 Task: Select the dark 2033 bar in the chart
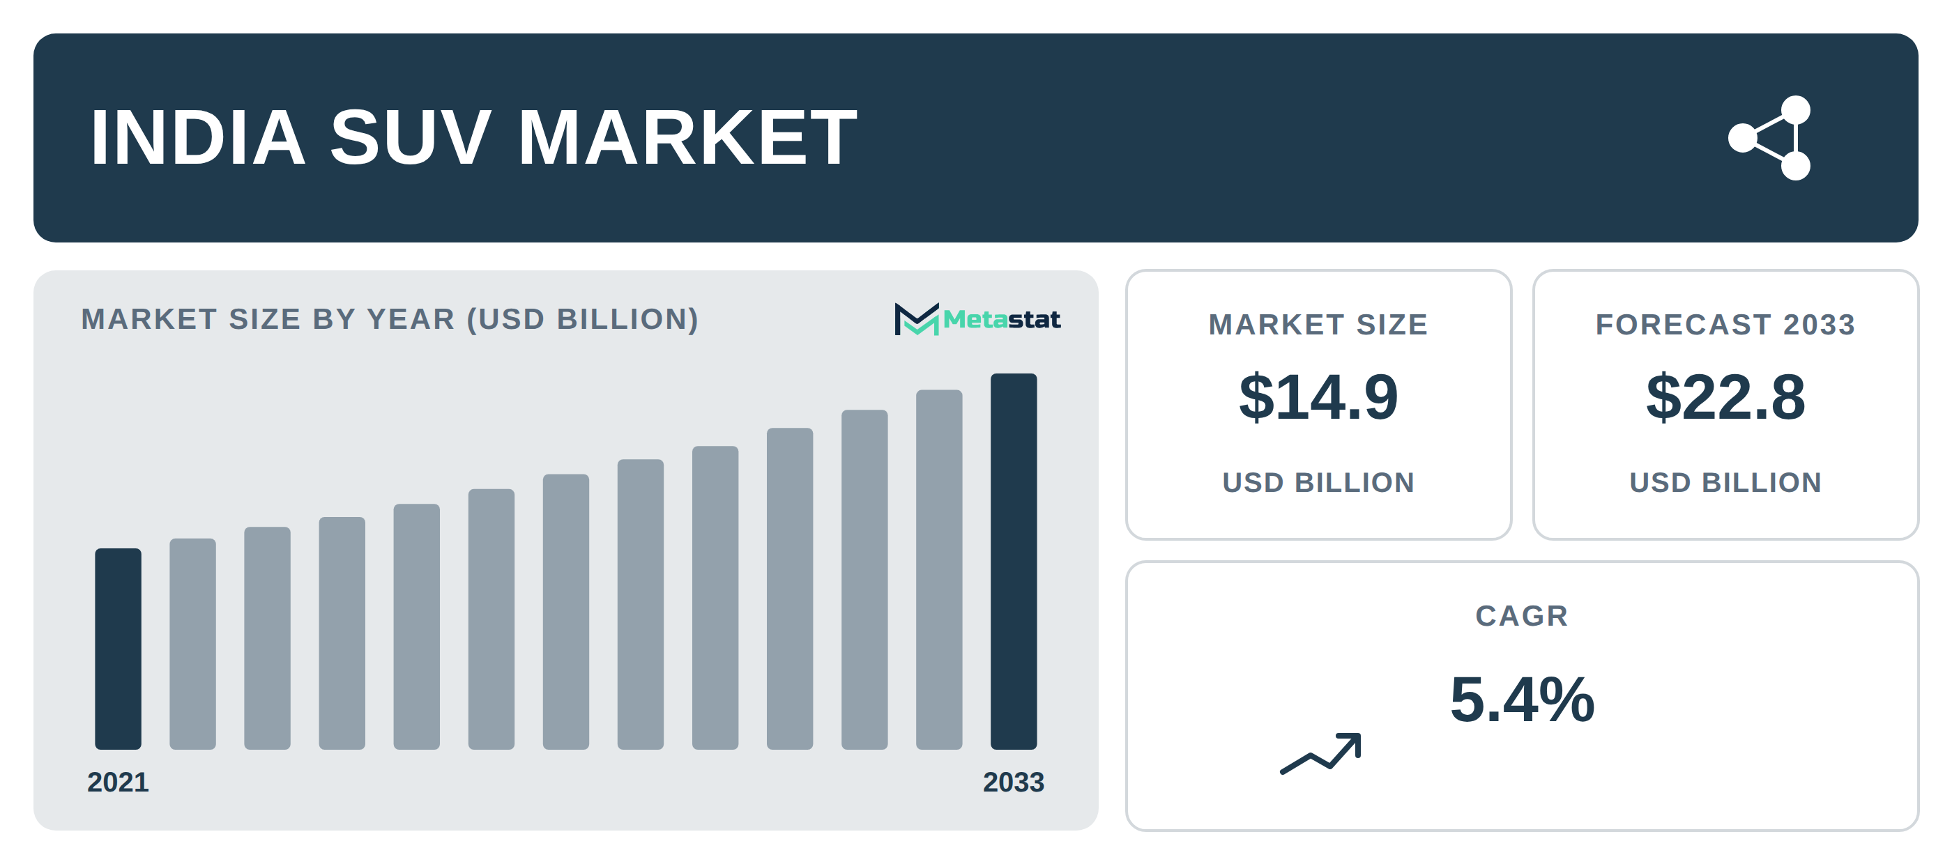[1014, 561]
